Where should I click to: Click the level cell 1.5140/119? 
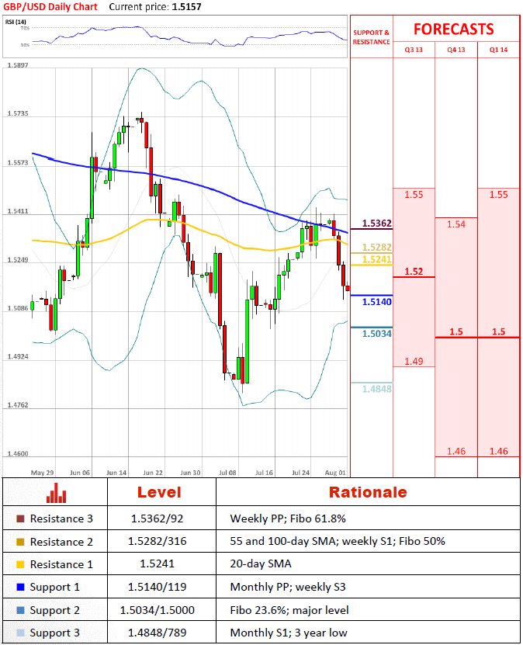(x=157, y=587)
